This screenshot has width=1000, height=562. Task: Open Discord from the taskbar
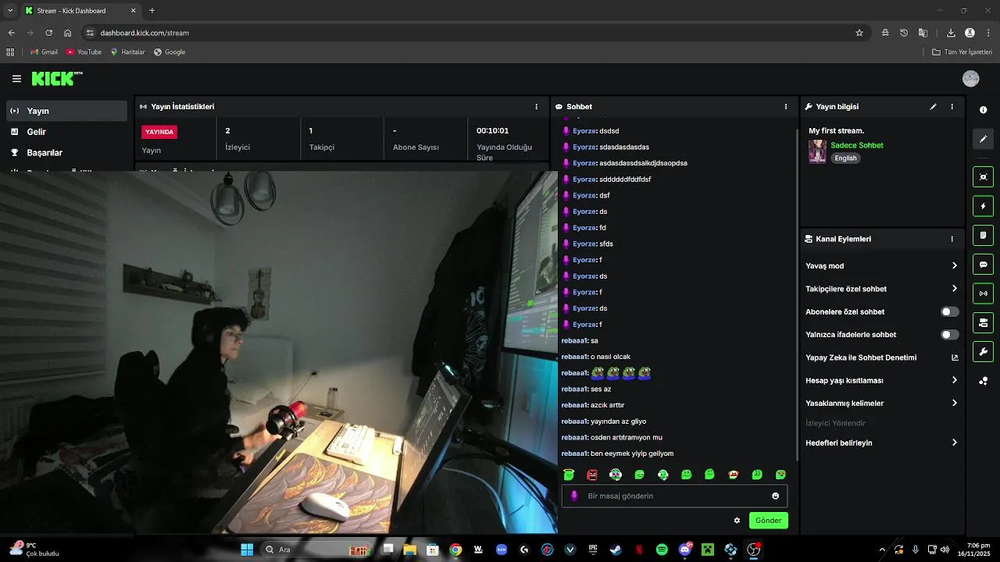pyautogui.click(x=685, y=550)
